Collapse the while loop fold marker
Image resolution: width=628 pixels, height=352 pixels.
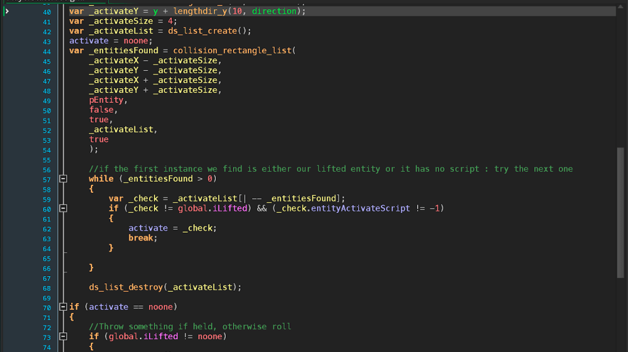click(63, 179)
